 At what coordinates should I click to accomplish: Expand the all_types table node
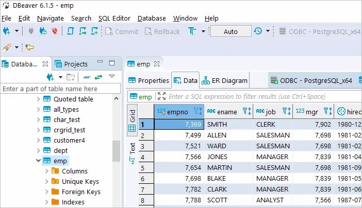pos(38,109)
